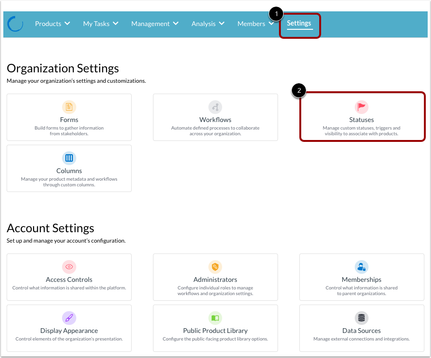Open the Data Sources database icon
Image resolution: width=431 pixels, height=358 pixels.
coord(361,318)
